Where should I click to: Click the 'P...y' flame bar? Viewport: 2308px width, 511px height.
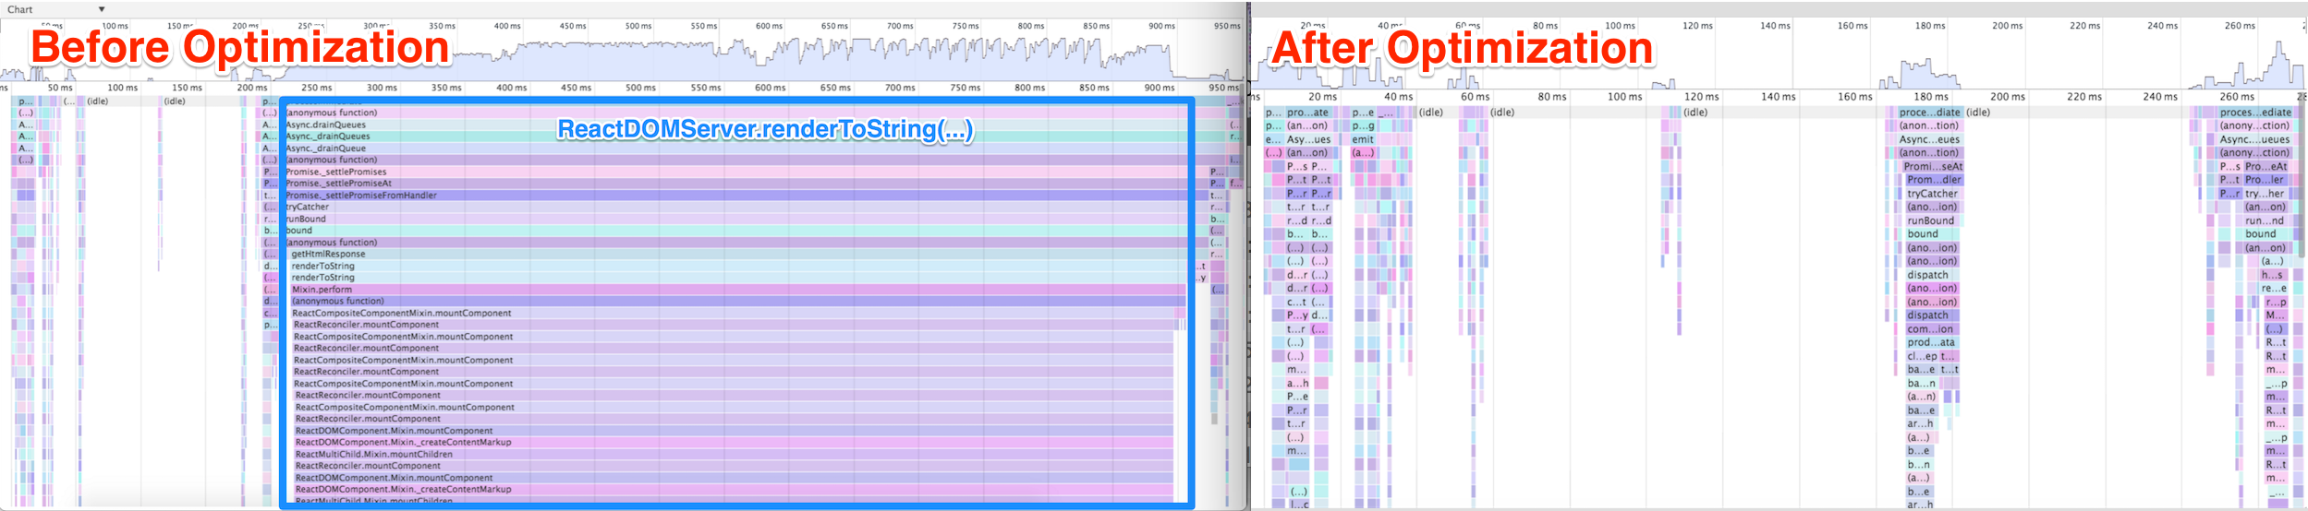click(x=1297, y=315)
